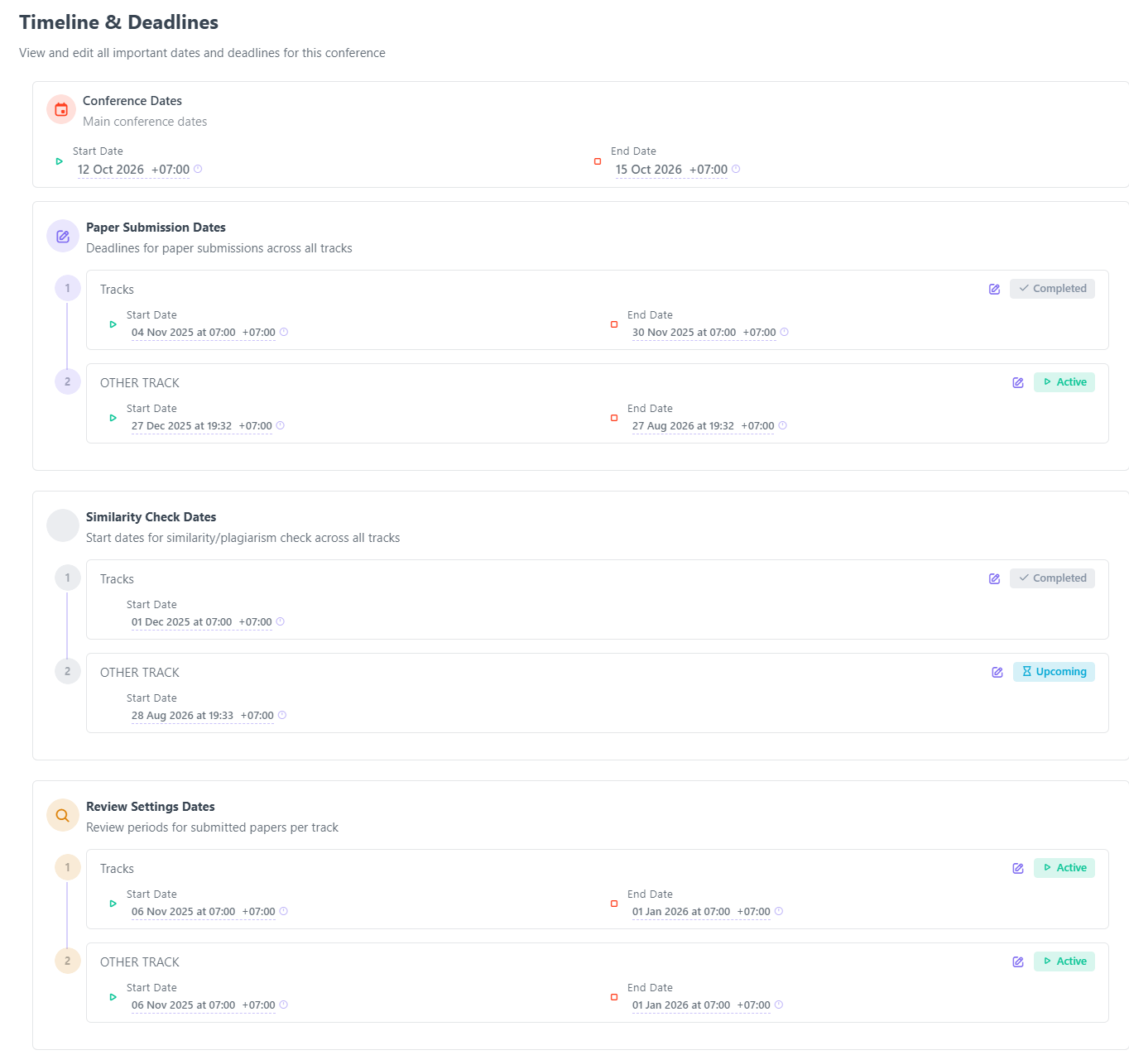Edit Similarity Check Tracks date

[x=994, y=578]
